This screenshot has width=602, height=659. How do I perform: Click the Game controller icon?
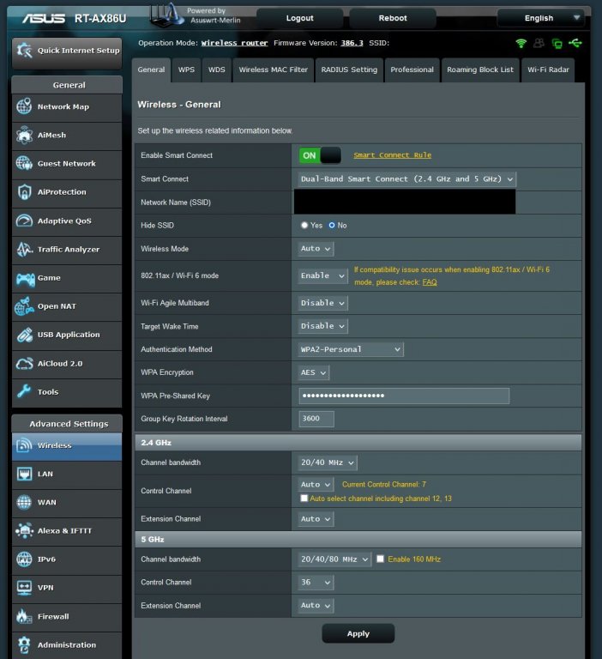point(25,278)
